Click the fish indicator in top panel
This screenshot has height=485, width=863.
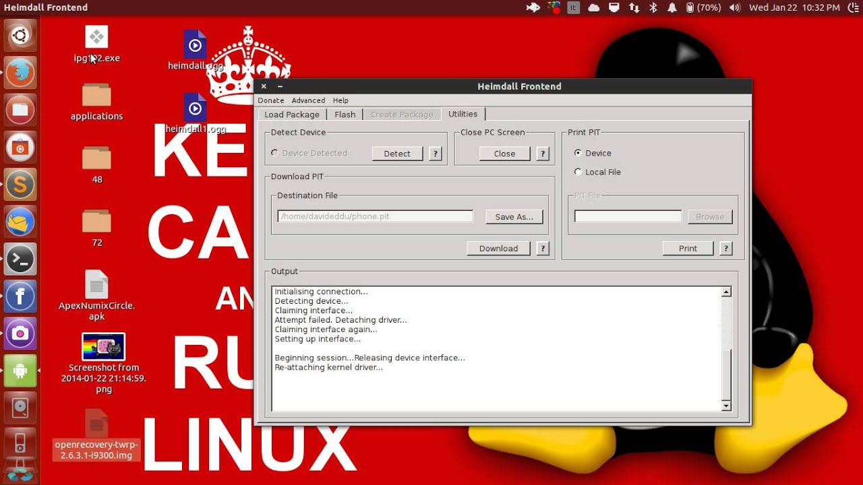click(x=533, y=7)
